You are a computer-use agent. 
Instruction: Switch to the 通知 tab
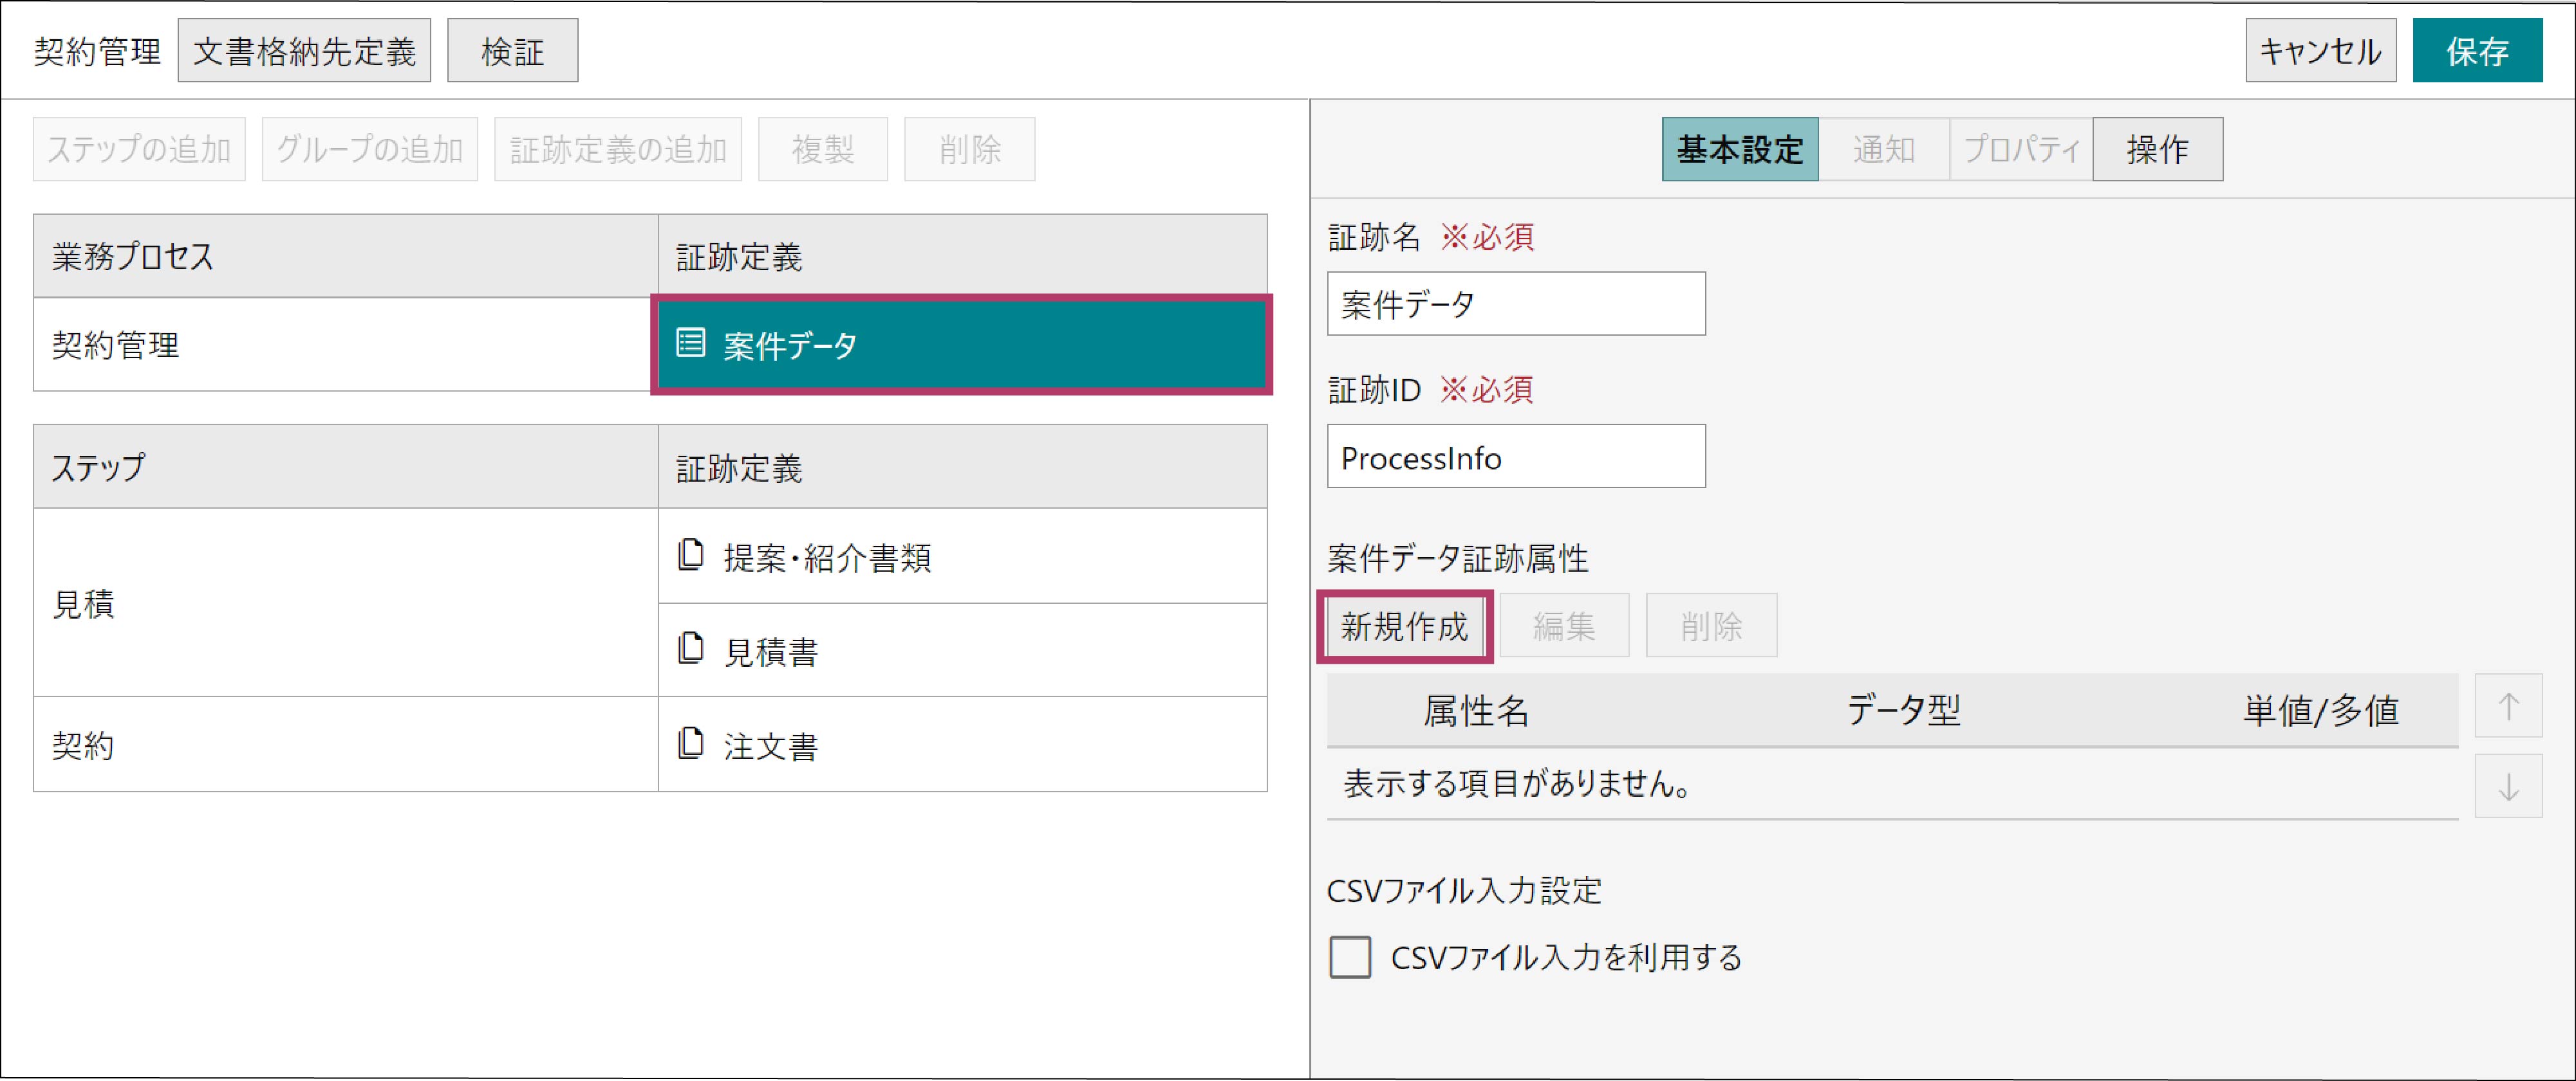1884,149
